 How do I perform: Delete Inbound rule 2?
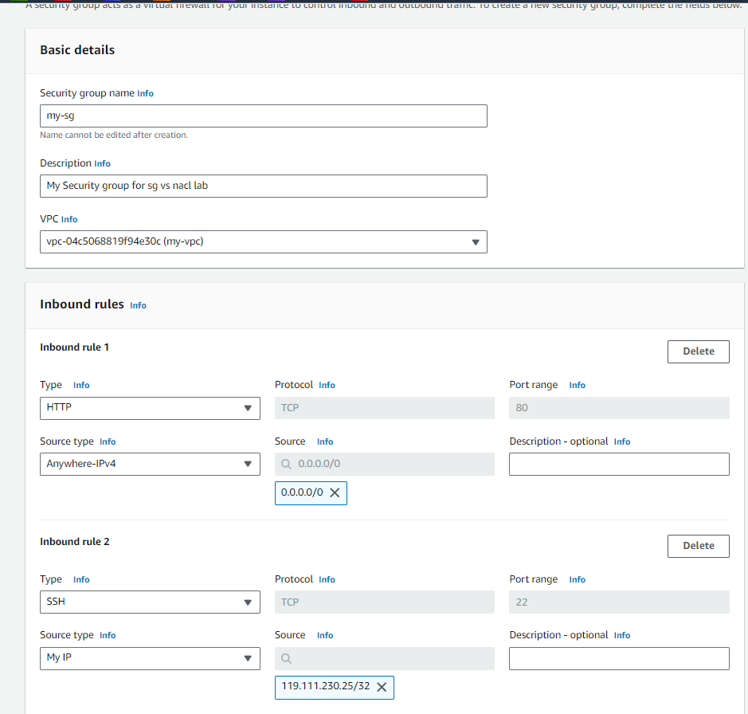(699, 546)
